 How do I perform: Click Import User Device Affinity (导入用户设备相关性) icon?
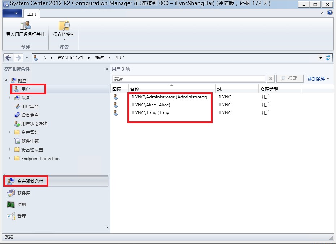click(x=26, y=26)
